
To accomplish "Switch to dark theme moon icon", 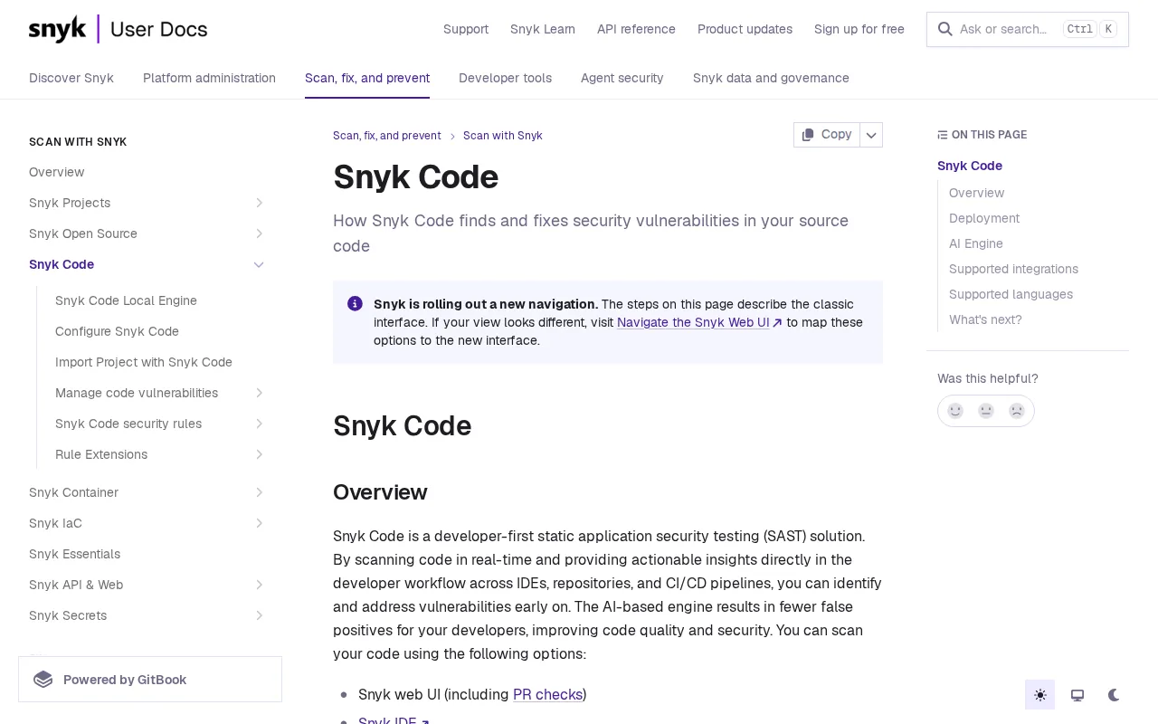I will point(1114,695).
